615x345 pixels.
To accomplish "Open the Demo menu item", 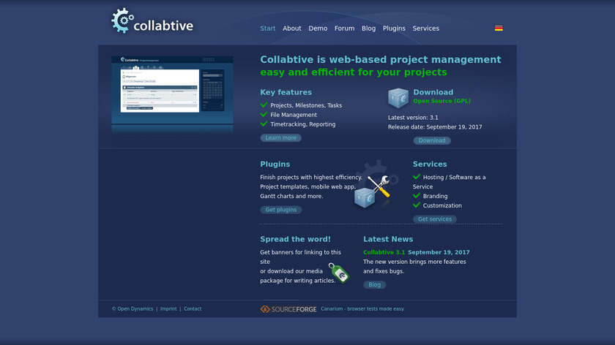I will point(318,29).
